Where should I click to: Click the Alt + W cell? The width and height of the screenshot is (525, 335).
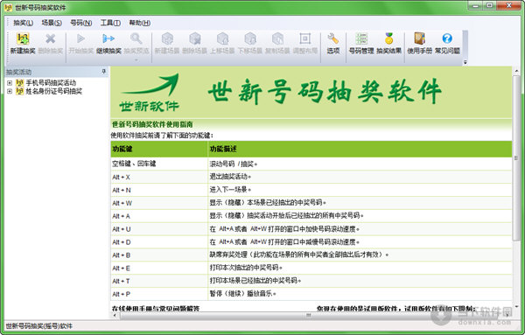pyautogui.click(x=159, y=203)
